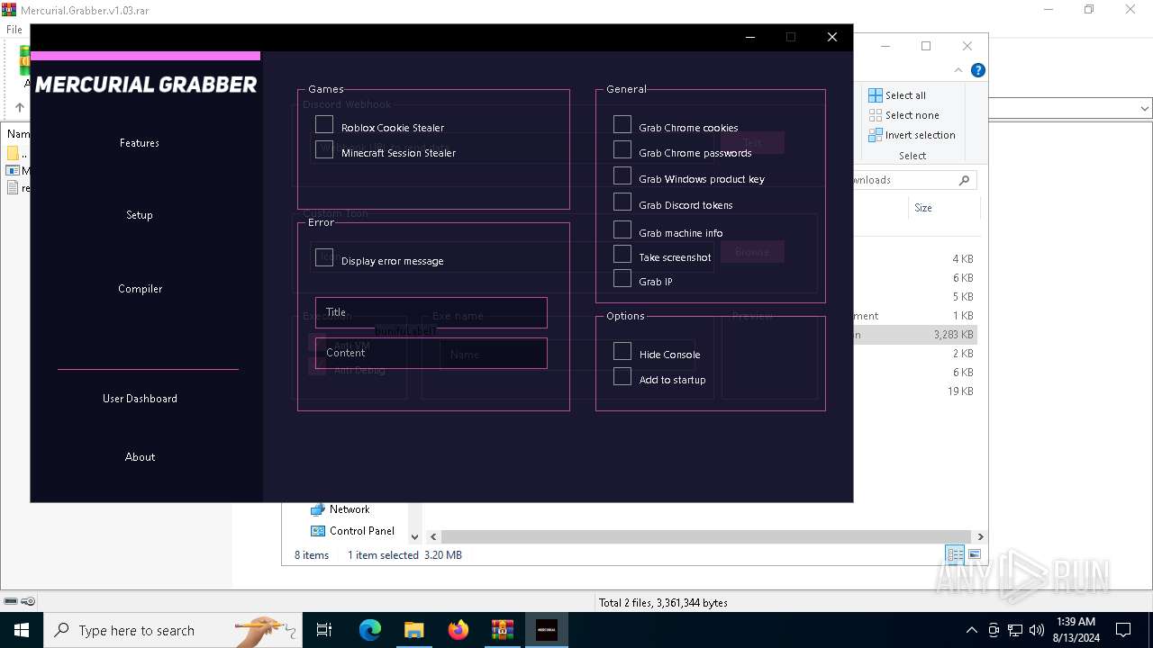Launch Microsoft Edge from taskbar

(x=370, y=630)
